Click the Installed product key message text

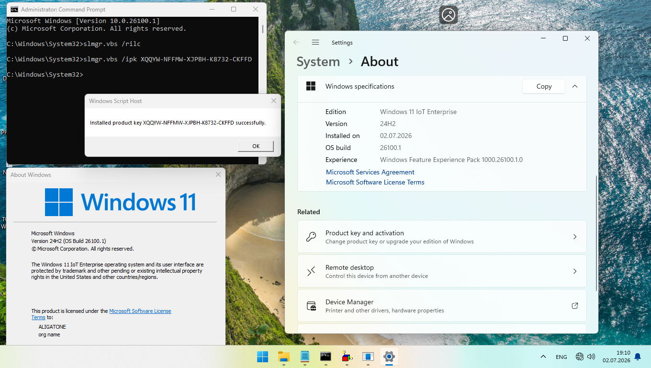[x=178, y=123]
